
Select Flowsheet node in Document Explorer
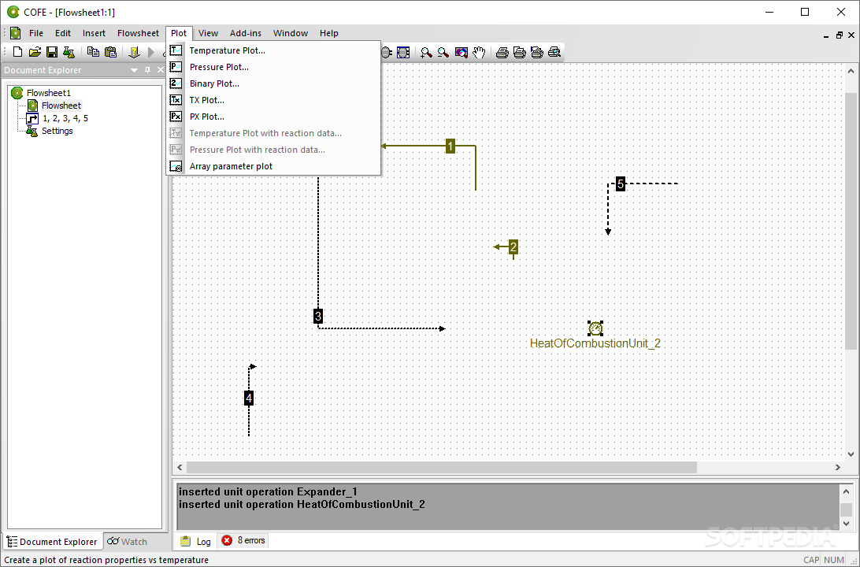(61, 106)
